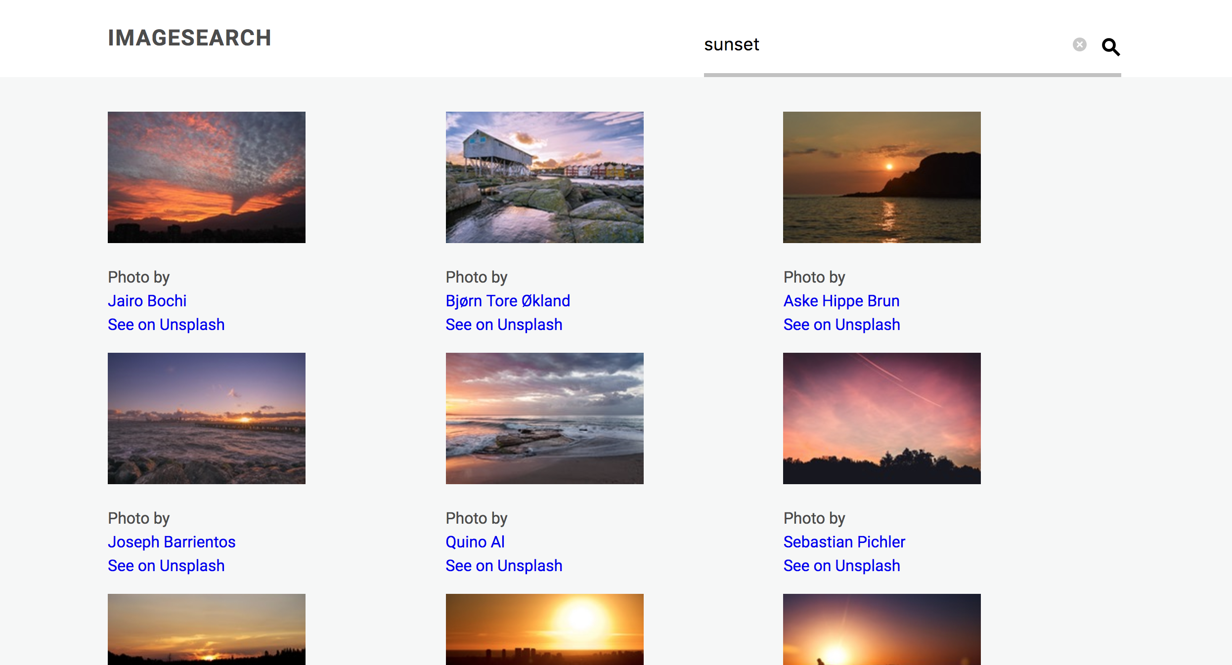Open Quino Al's profile link
Image resolution: width=1232 pixels, height=665 pixels.
click(475, 542)
